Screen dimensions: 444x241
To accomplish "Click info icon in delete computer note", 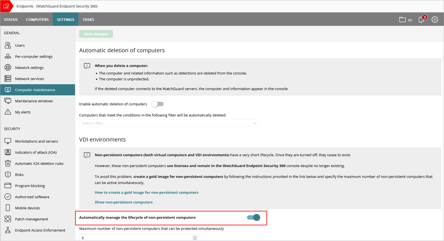I will pyautogui.click(x=87, y=66).
